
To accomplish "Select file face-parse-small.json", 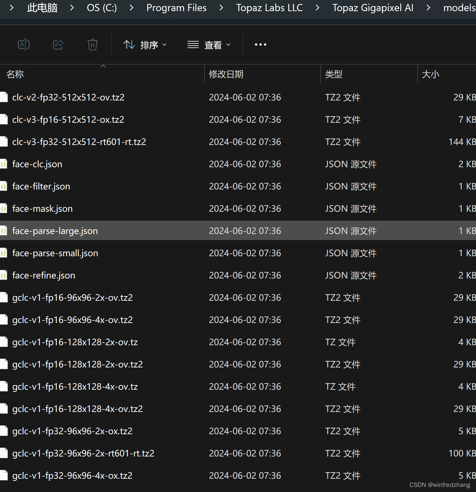I will [238, 253].
